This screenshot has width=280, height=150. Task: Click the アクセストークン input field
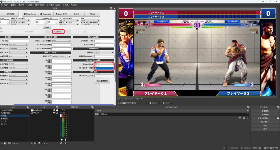(x=104, y=41)
